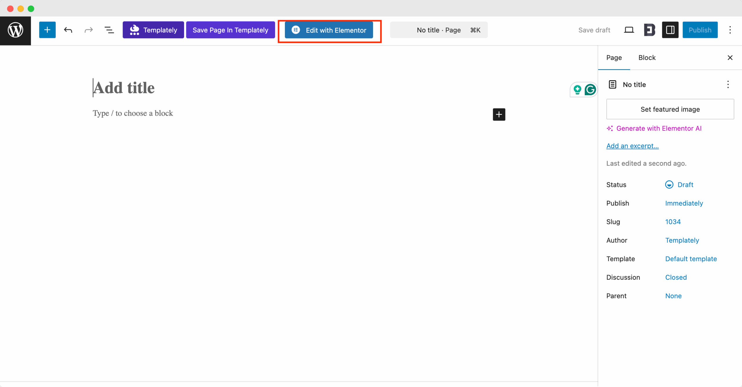Click the WordPress logo icon

[15, 30]
